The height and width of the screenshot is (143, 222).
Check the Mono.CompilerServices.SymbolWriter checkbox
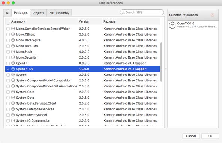(8, 29)
